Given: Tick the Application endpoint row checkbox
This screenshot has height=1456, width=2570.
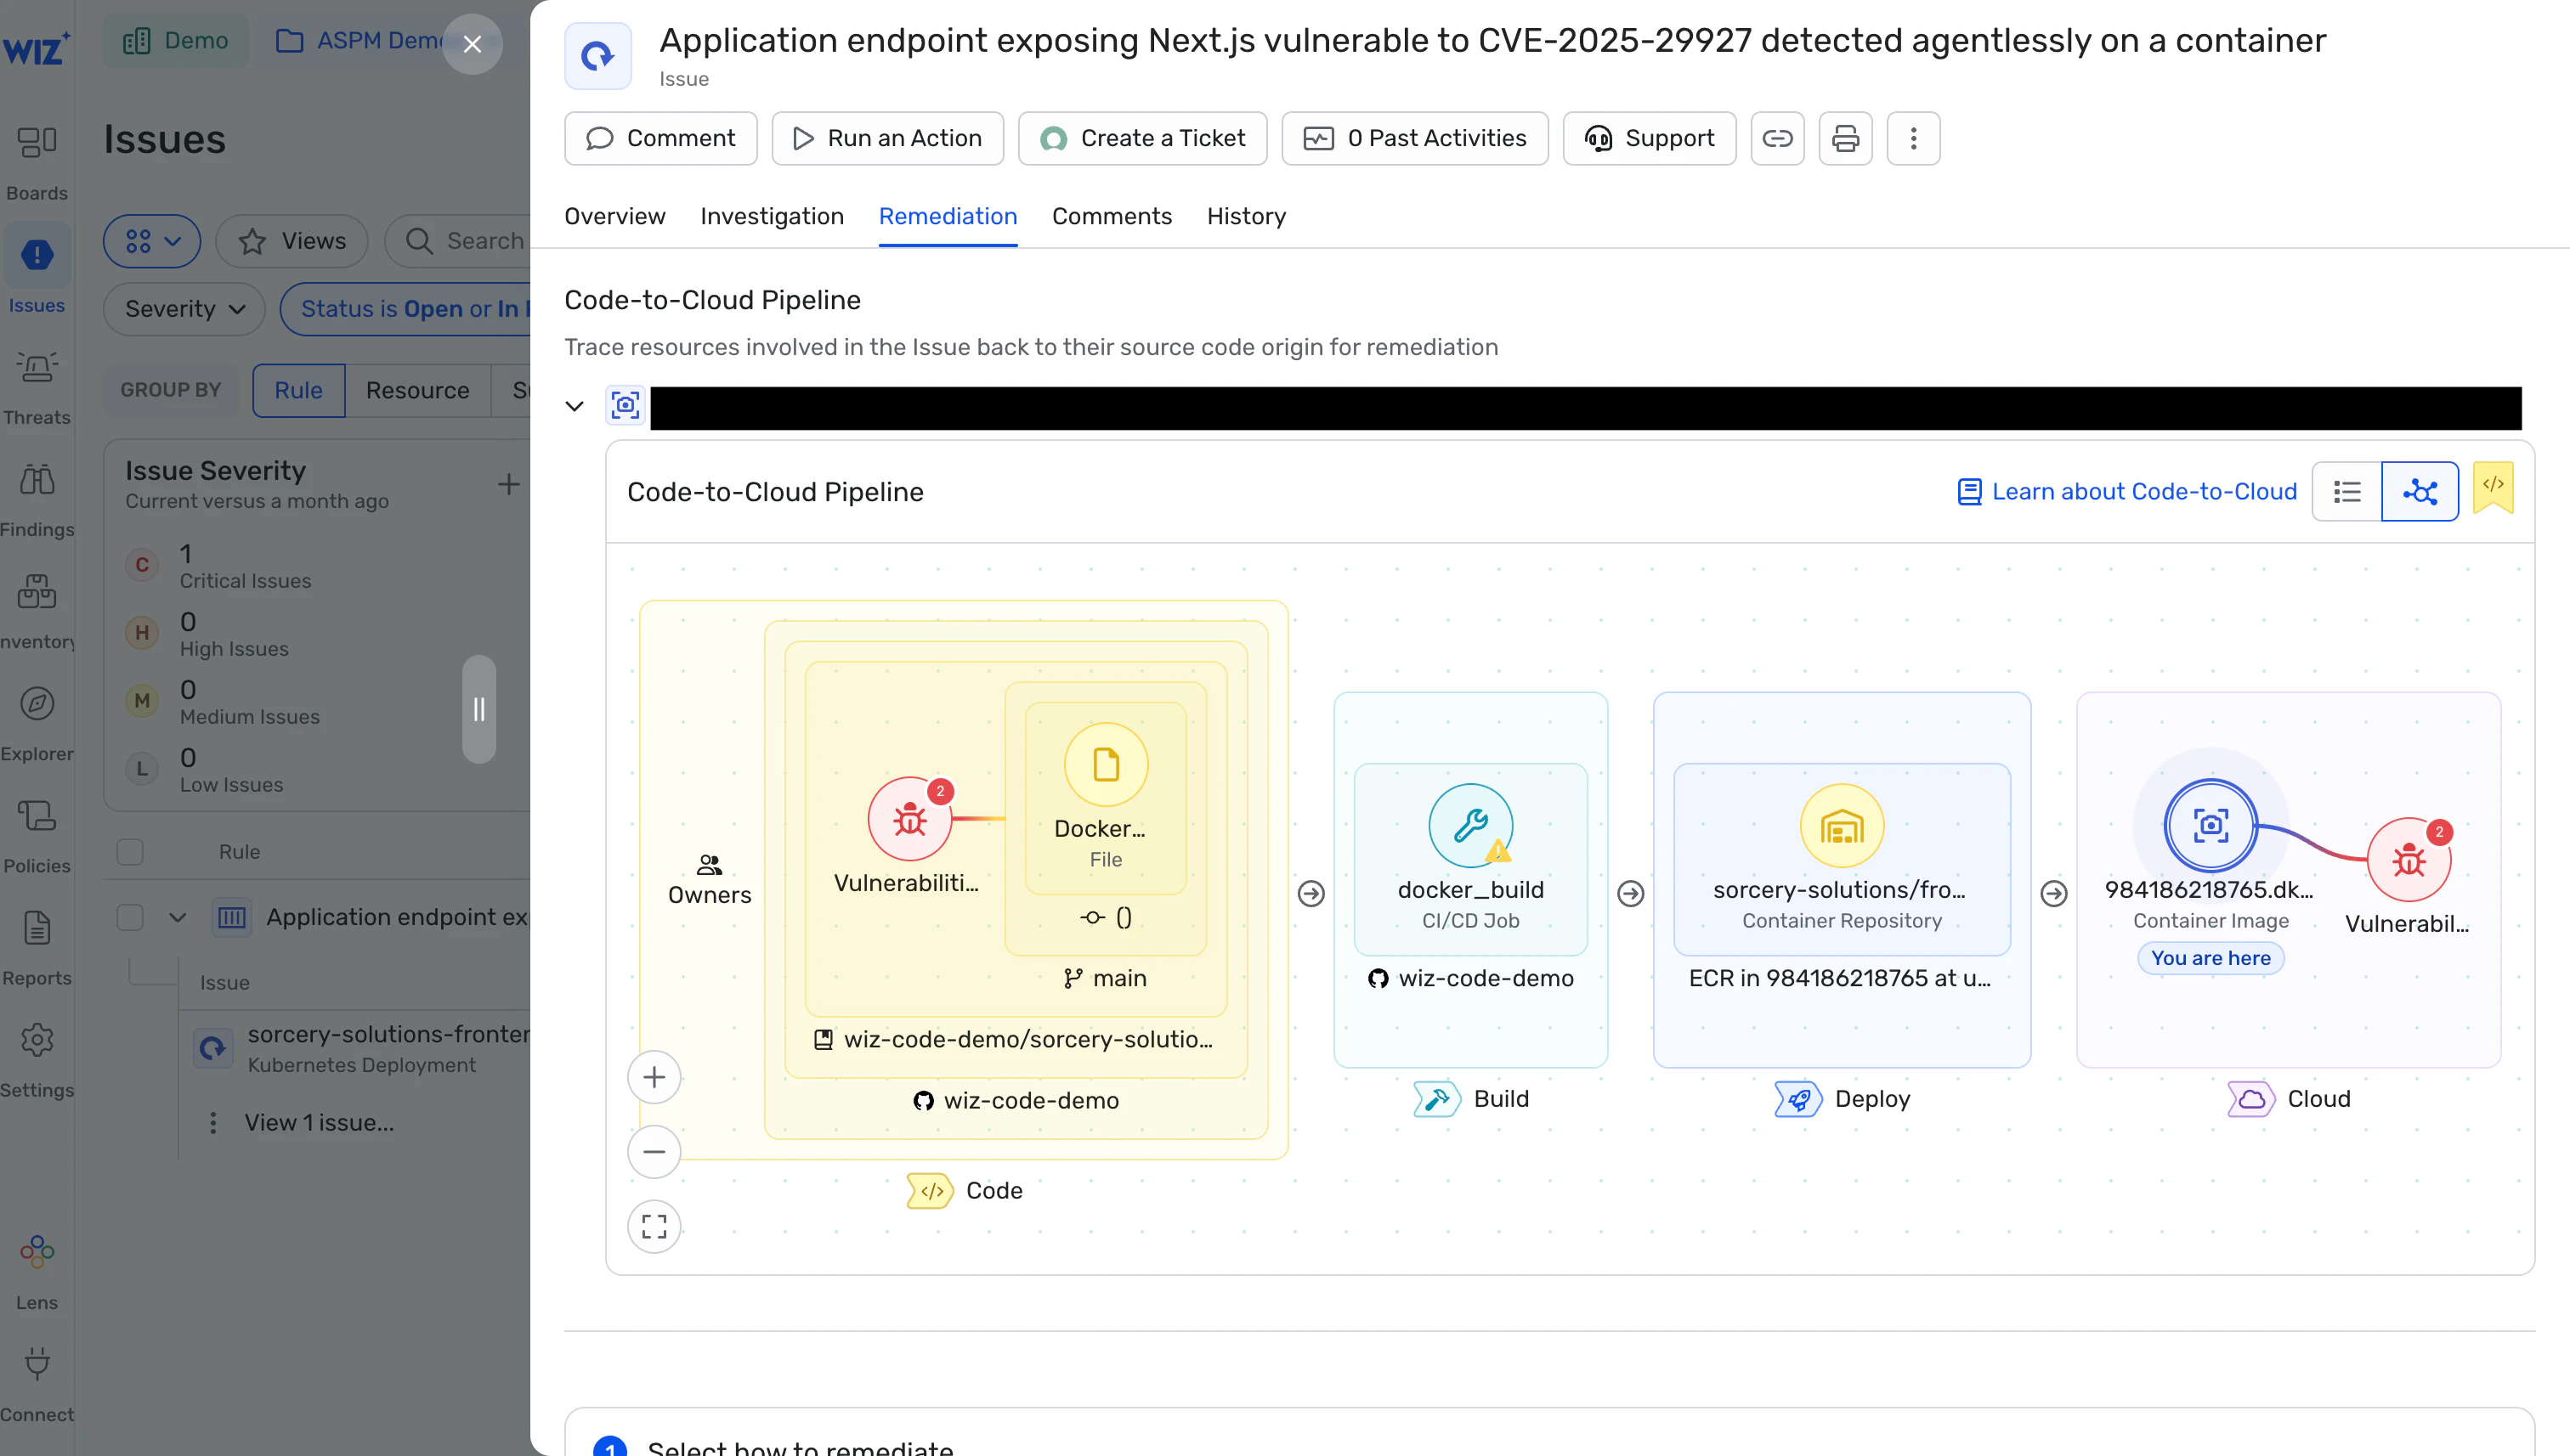Looking at the screenshot, I should [x=130, y=917].
